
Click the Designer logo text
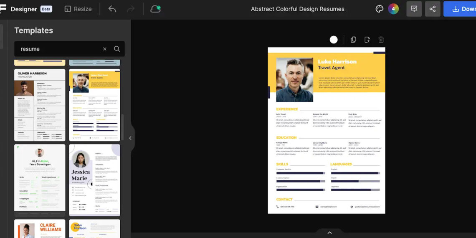tap(24, 9)
